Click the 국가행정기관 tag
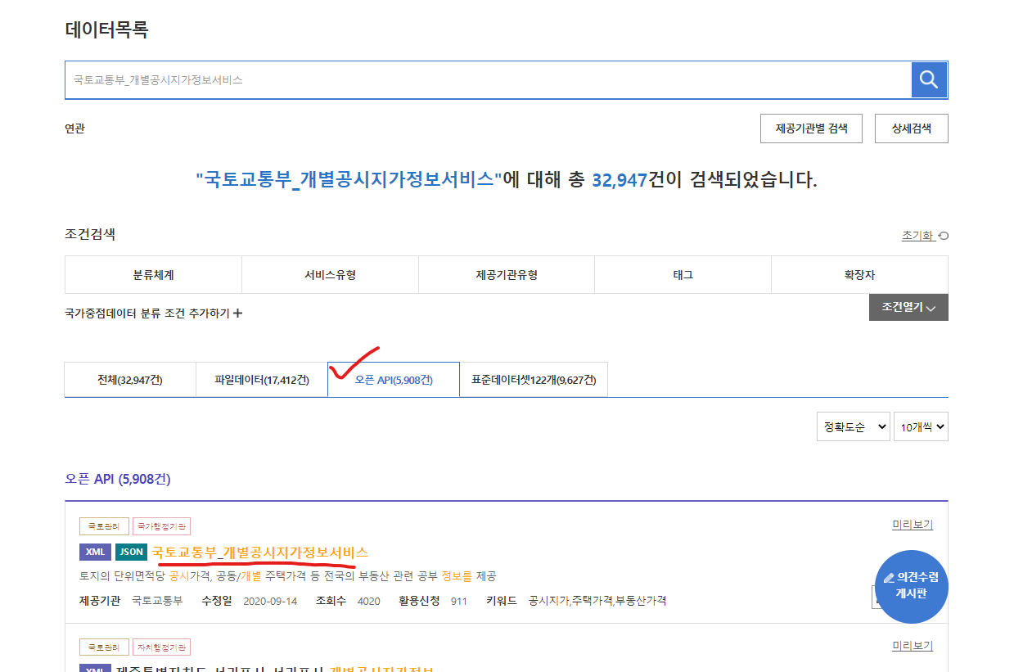Screen dimensions: 1014x672 click(162, 526)
